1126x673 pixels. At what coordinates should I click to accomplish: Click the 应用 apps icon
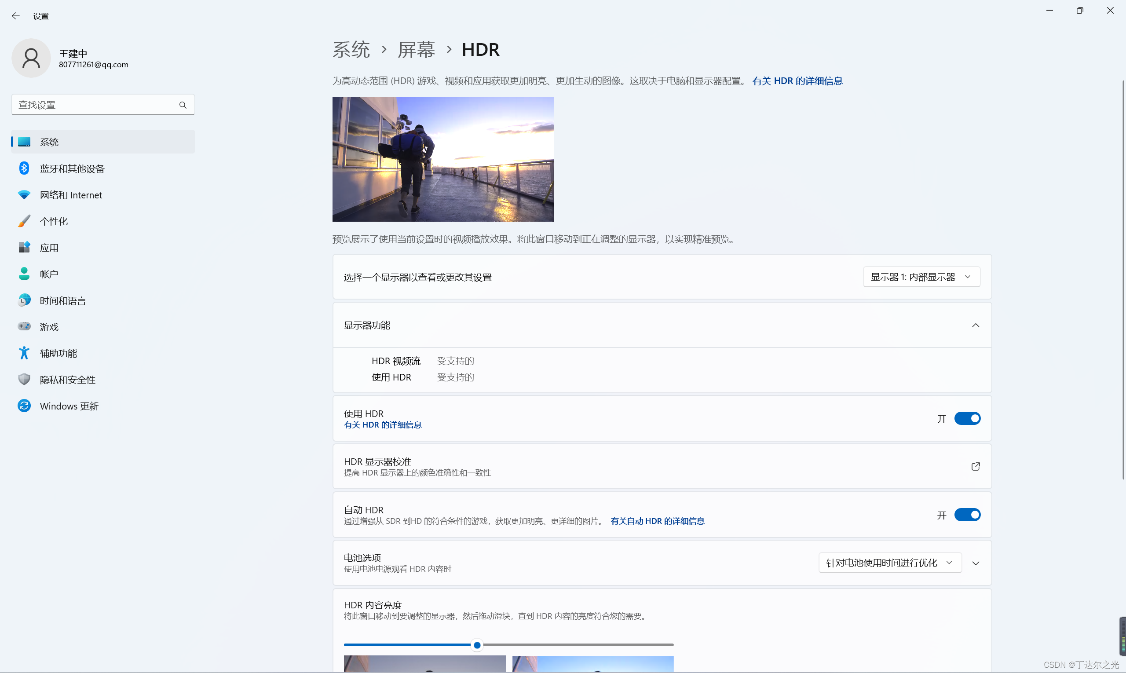tap(24, 248)
